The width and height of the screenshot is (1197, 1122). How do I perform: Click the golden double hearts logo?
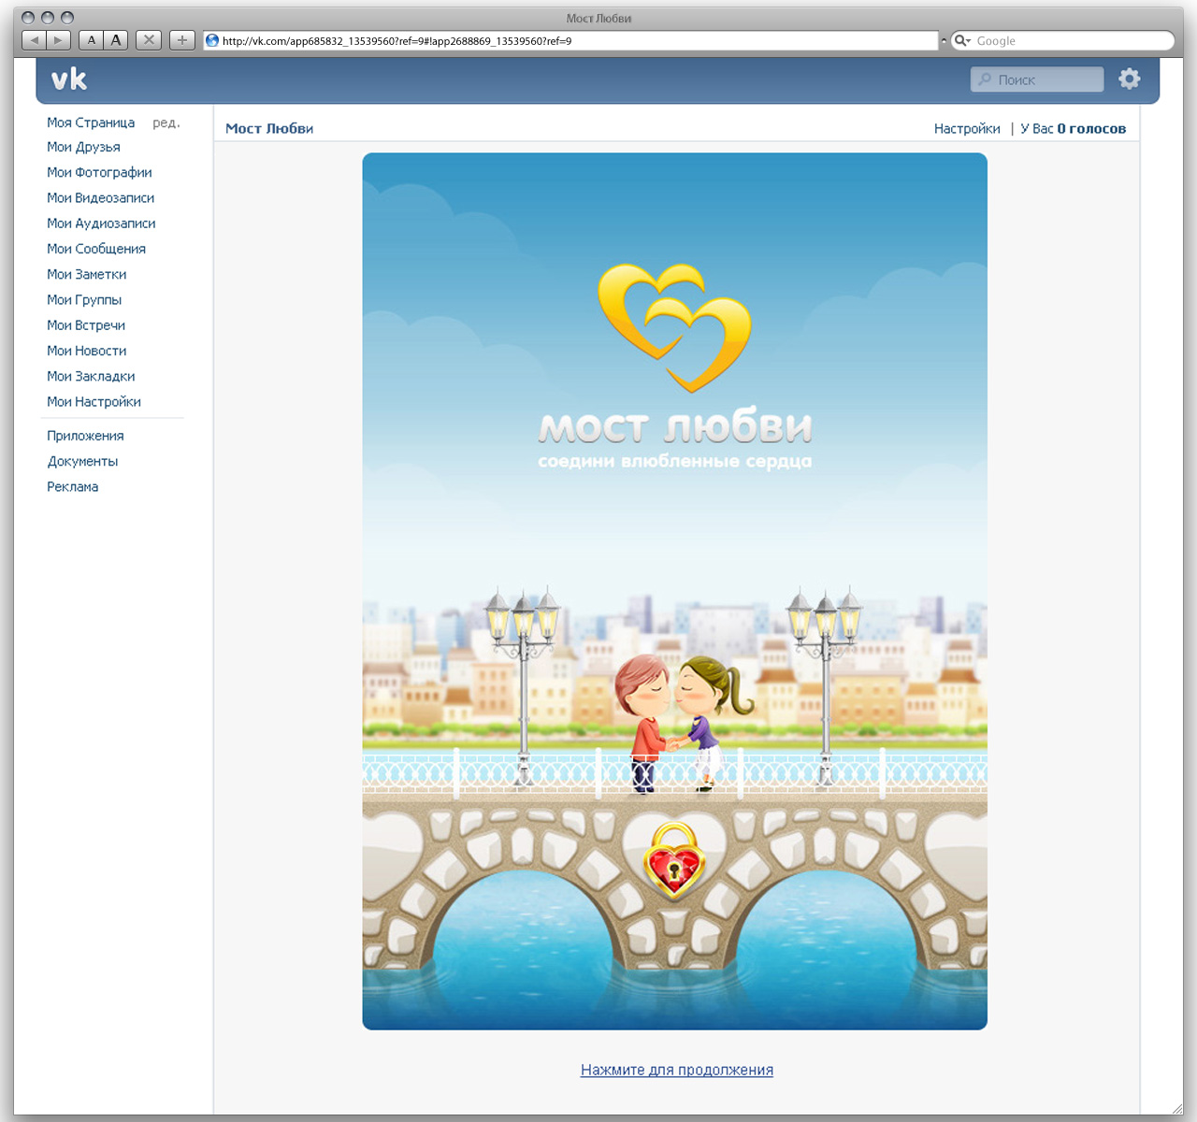pos(675,326)
